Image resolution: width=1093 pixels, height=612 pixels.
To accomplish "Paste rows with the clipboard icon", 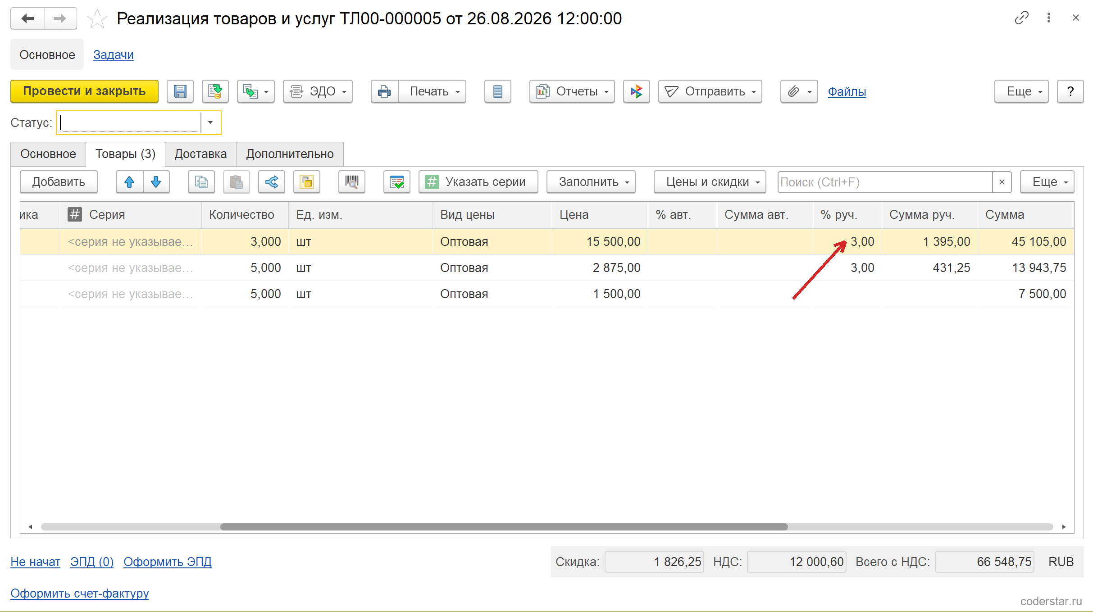I will (237, 182).
